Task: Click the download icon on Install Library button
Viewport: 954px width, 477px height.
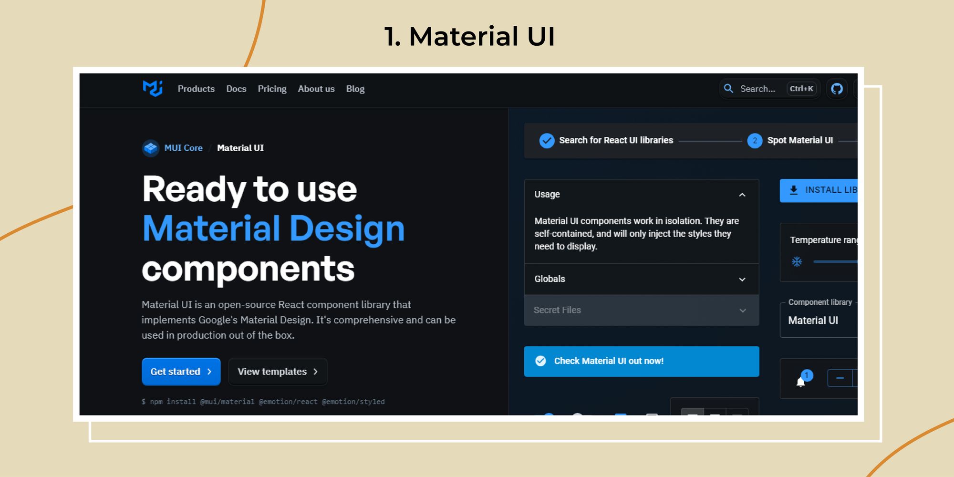Action: coord(794,190)
